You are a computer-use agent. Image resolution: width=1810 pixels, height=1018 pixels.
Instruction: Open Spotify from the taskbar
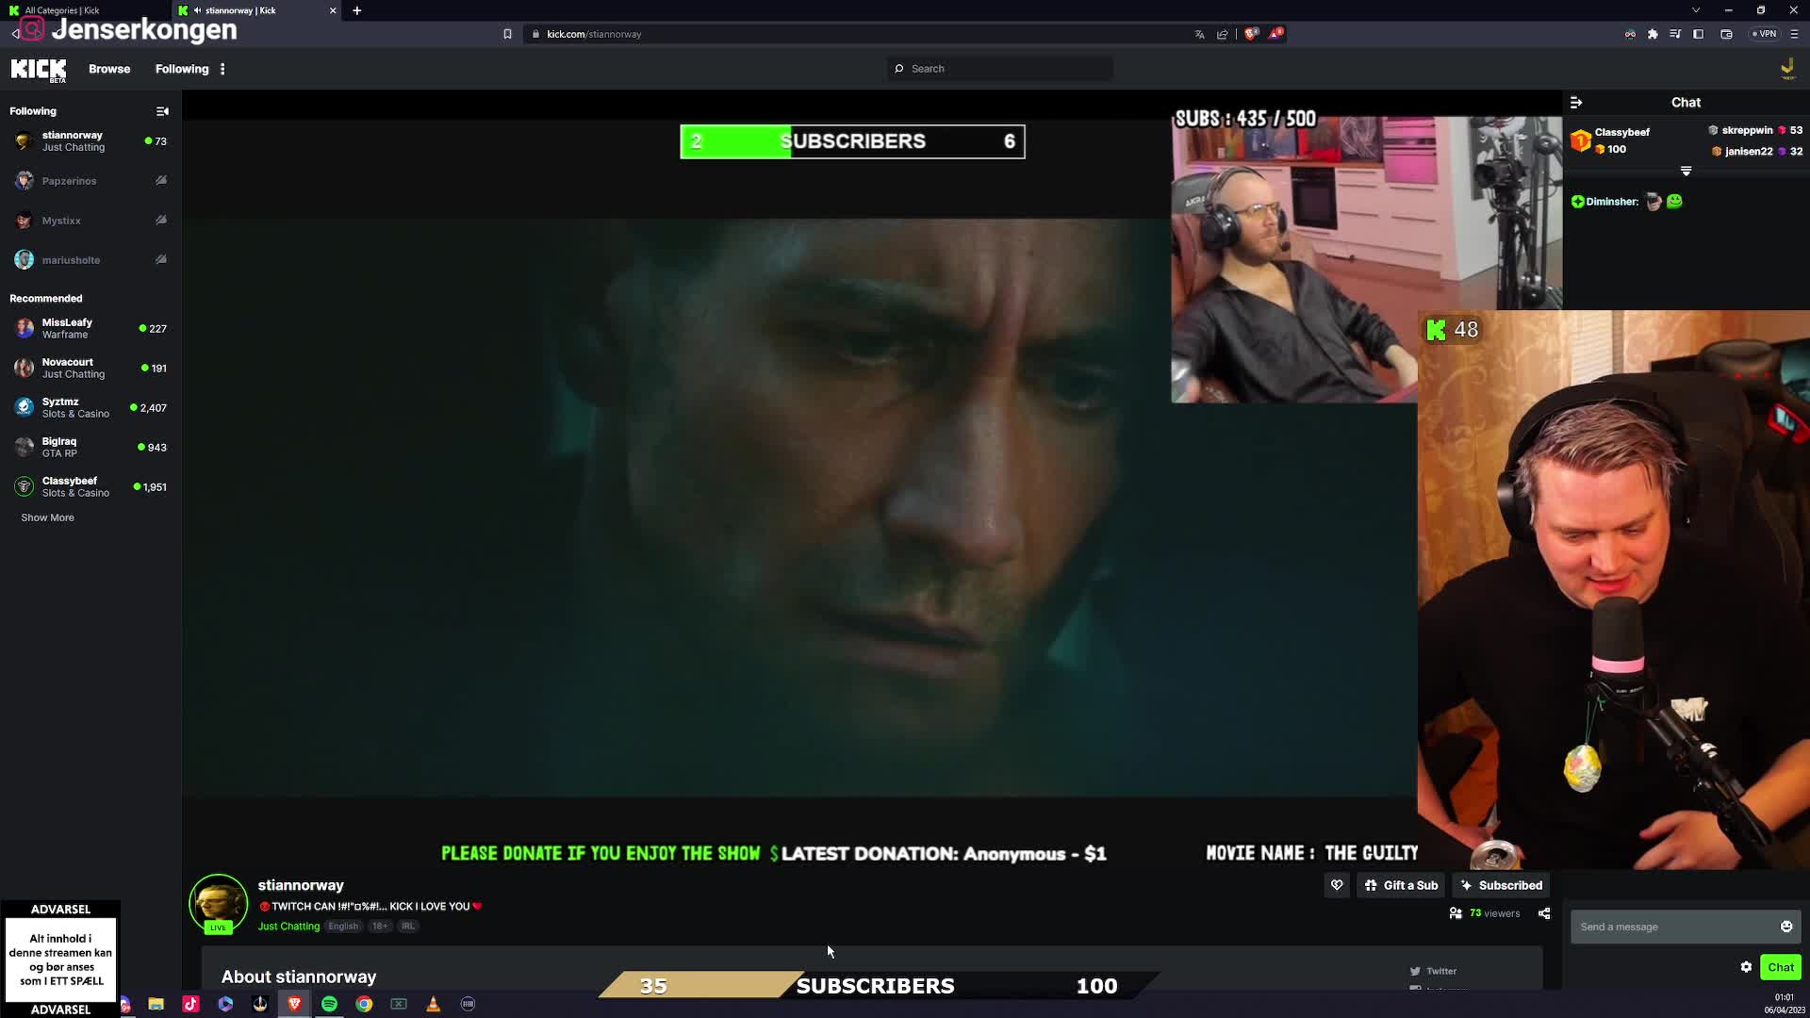click(x=329, y=1004)
